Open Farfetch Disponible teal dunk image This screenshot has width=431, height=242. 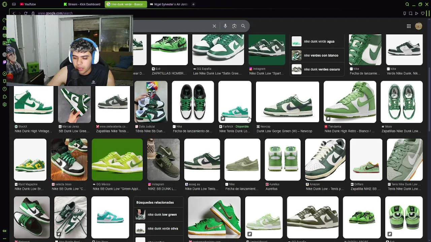(x=235, y=102)
